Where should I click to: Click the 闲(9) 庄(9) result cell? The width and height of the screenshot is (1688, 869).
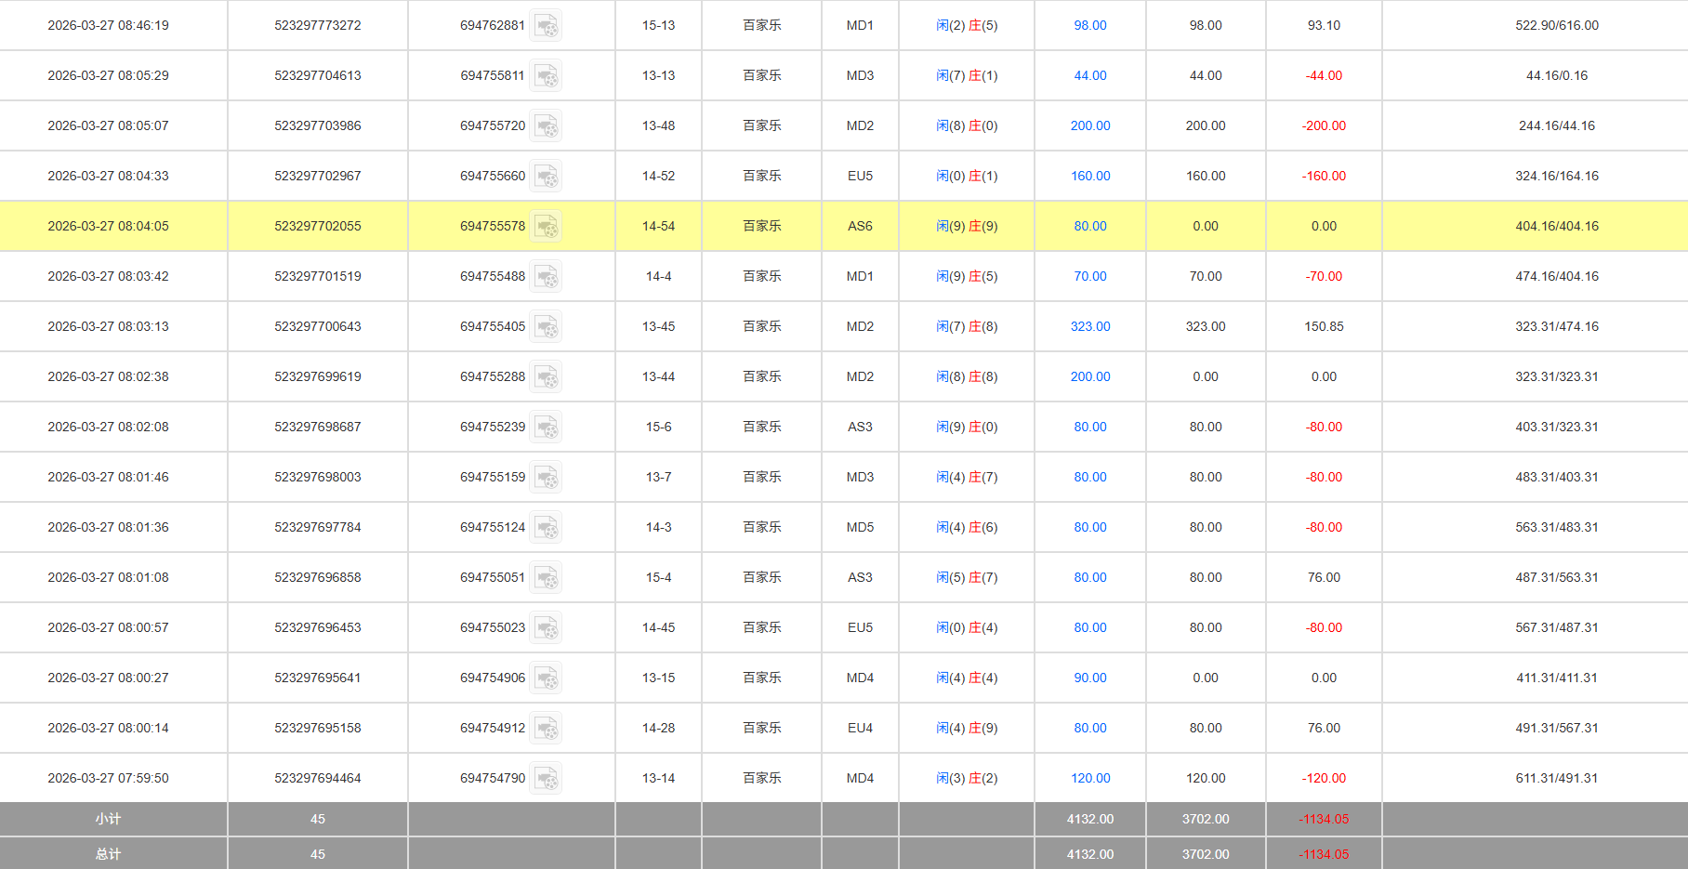[x=967, y=226]
